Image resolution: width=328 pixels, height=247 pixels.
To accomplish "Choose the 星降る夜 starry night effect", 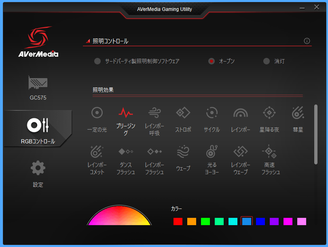I will point(269,120).
